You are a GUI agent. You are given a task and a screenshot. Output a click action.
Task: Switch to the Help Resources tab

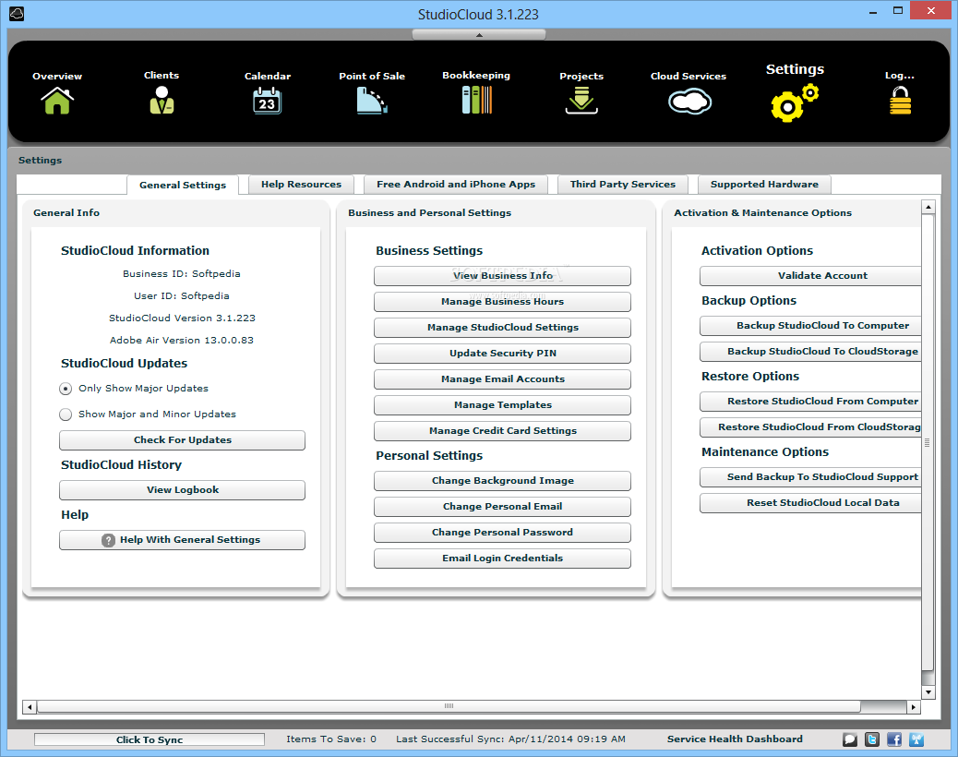pyautogui.click(x=301, y=185)
